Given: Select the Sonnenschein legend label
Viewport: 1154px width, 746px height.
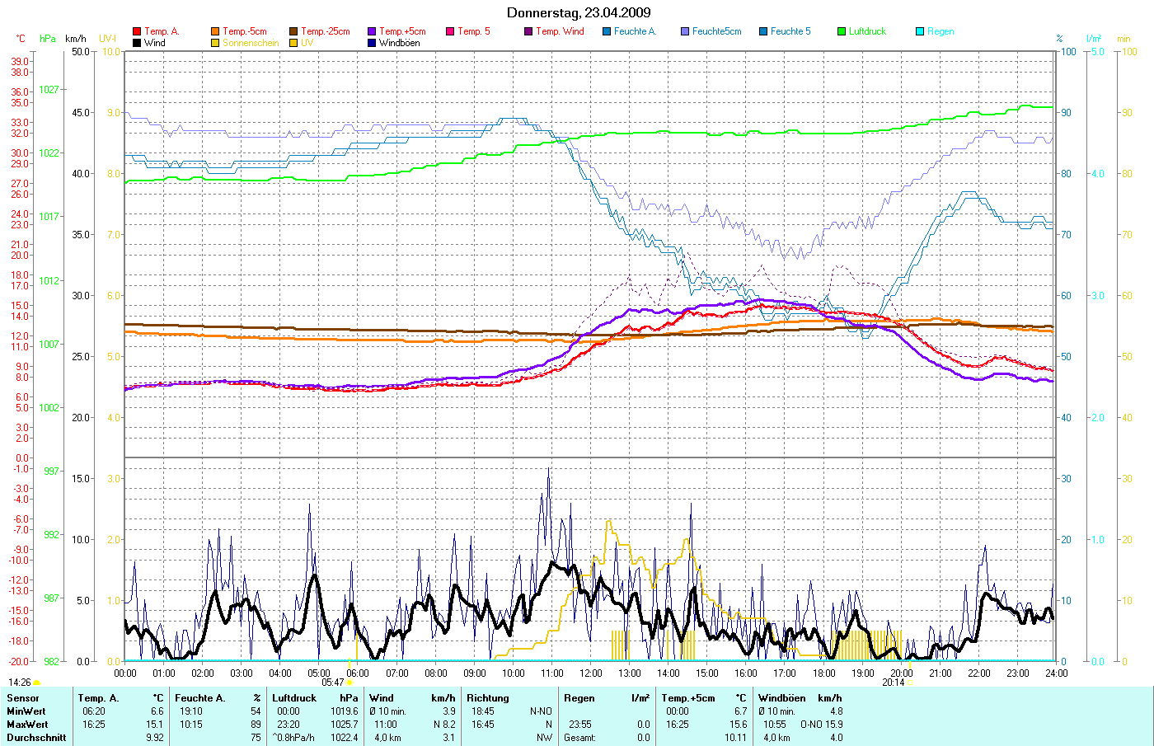Looking at the screenshot, I should pyautogui.click(x=251, y=43).
